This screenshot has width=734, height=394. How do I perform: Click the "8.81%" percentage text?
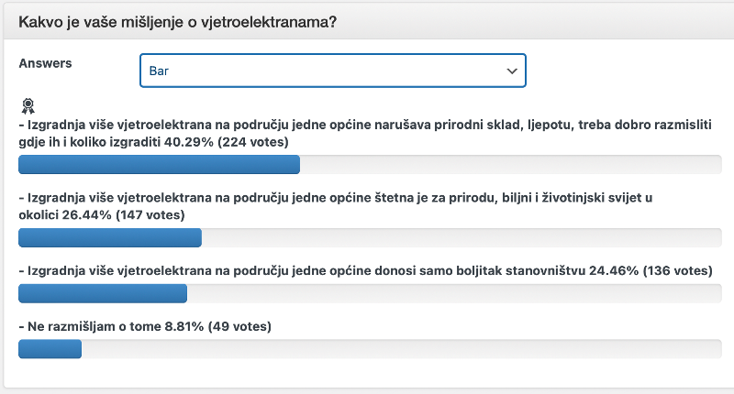coord(183,325)
